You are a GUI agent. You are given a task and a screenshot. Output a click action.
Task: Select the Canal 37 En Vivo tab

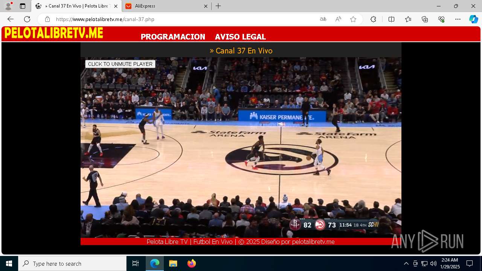pos(76,6)
